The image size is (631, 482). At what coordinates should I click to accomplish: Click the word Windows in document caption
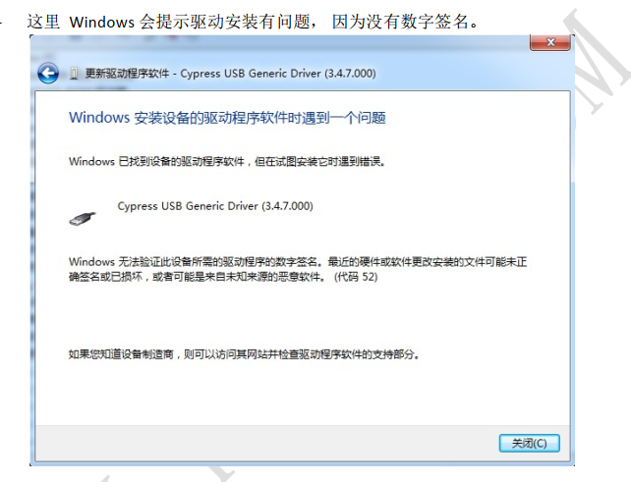point(102,22)
